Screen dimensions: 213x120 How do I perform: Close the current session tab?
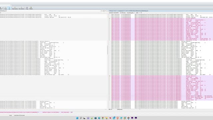tap(11, 5)
